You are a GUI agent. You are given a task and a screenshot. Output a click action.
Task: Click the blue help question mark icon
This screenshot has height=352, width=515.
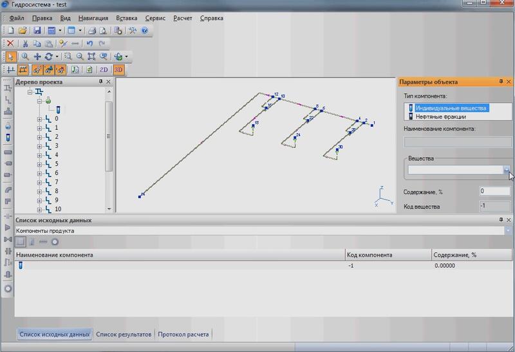(145, 30)
